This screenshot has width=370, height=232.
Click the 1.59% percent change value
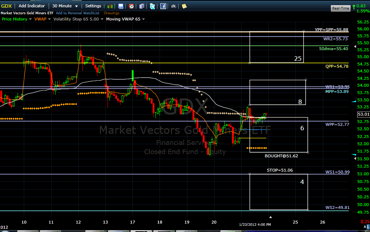pos(363,11)
